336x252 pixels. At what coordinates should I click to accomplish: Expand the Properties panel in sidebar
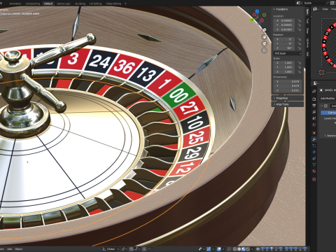[x=288, y=98]
